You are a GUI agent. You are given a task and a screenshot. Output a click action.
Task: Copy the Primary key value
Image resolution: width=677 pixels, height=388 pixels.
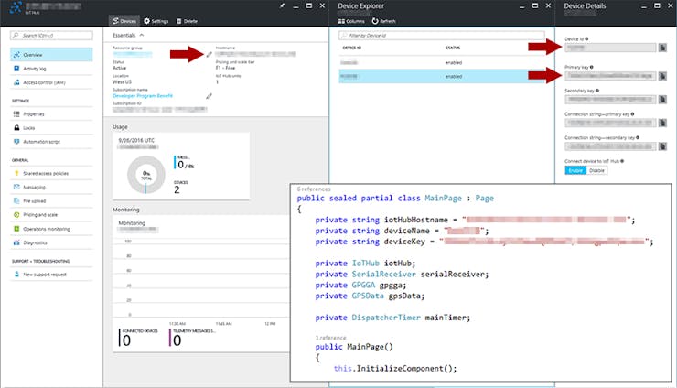point(662,76)
